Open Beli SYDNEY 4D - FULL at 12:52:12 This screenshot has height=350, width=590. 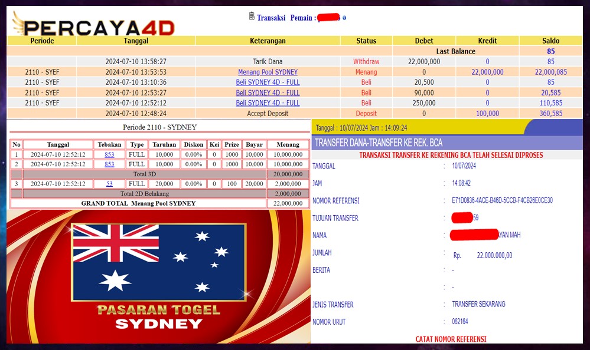tap(268, 103)
